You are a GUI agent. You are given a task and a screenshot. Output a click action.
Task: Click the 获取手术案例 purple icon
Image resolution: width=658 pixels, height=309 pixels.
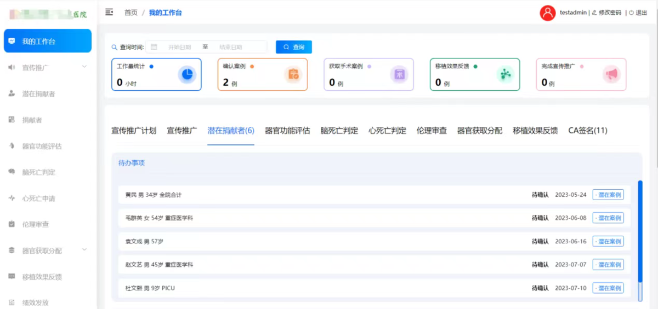(399, 74)
